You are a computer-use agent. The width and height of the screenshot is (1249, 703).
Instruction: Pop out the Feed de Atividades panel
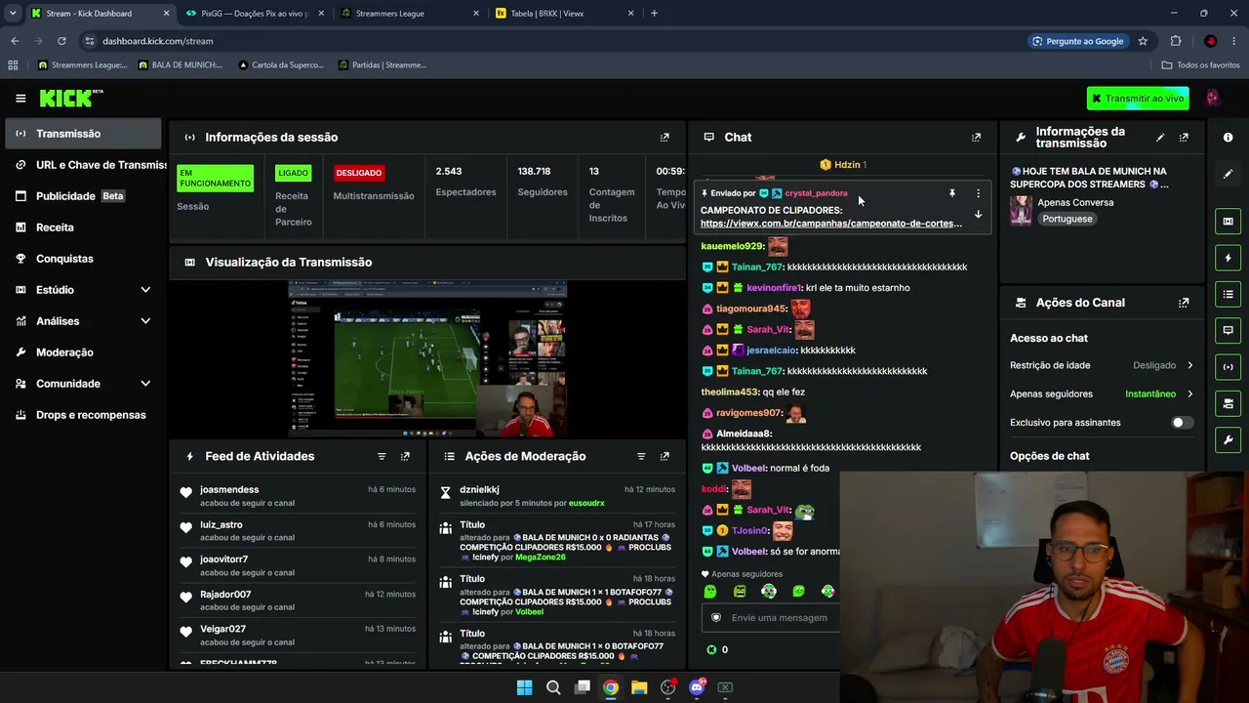tap(405, 456)
